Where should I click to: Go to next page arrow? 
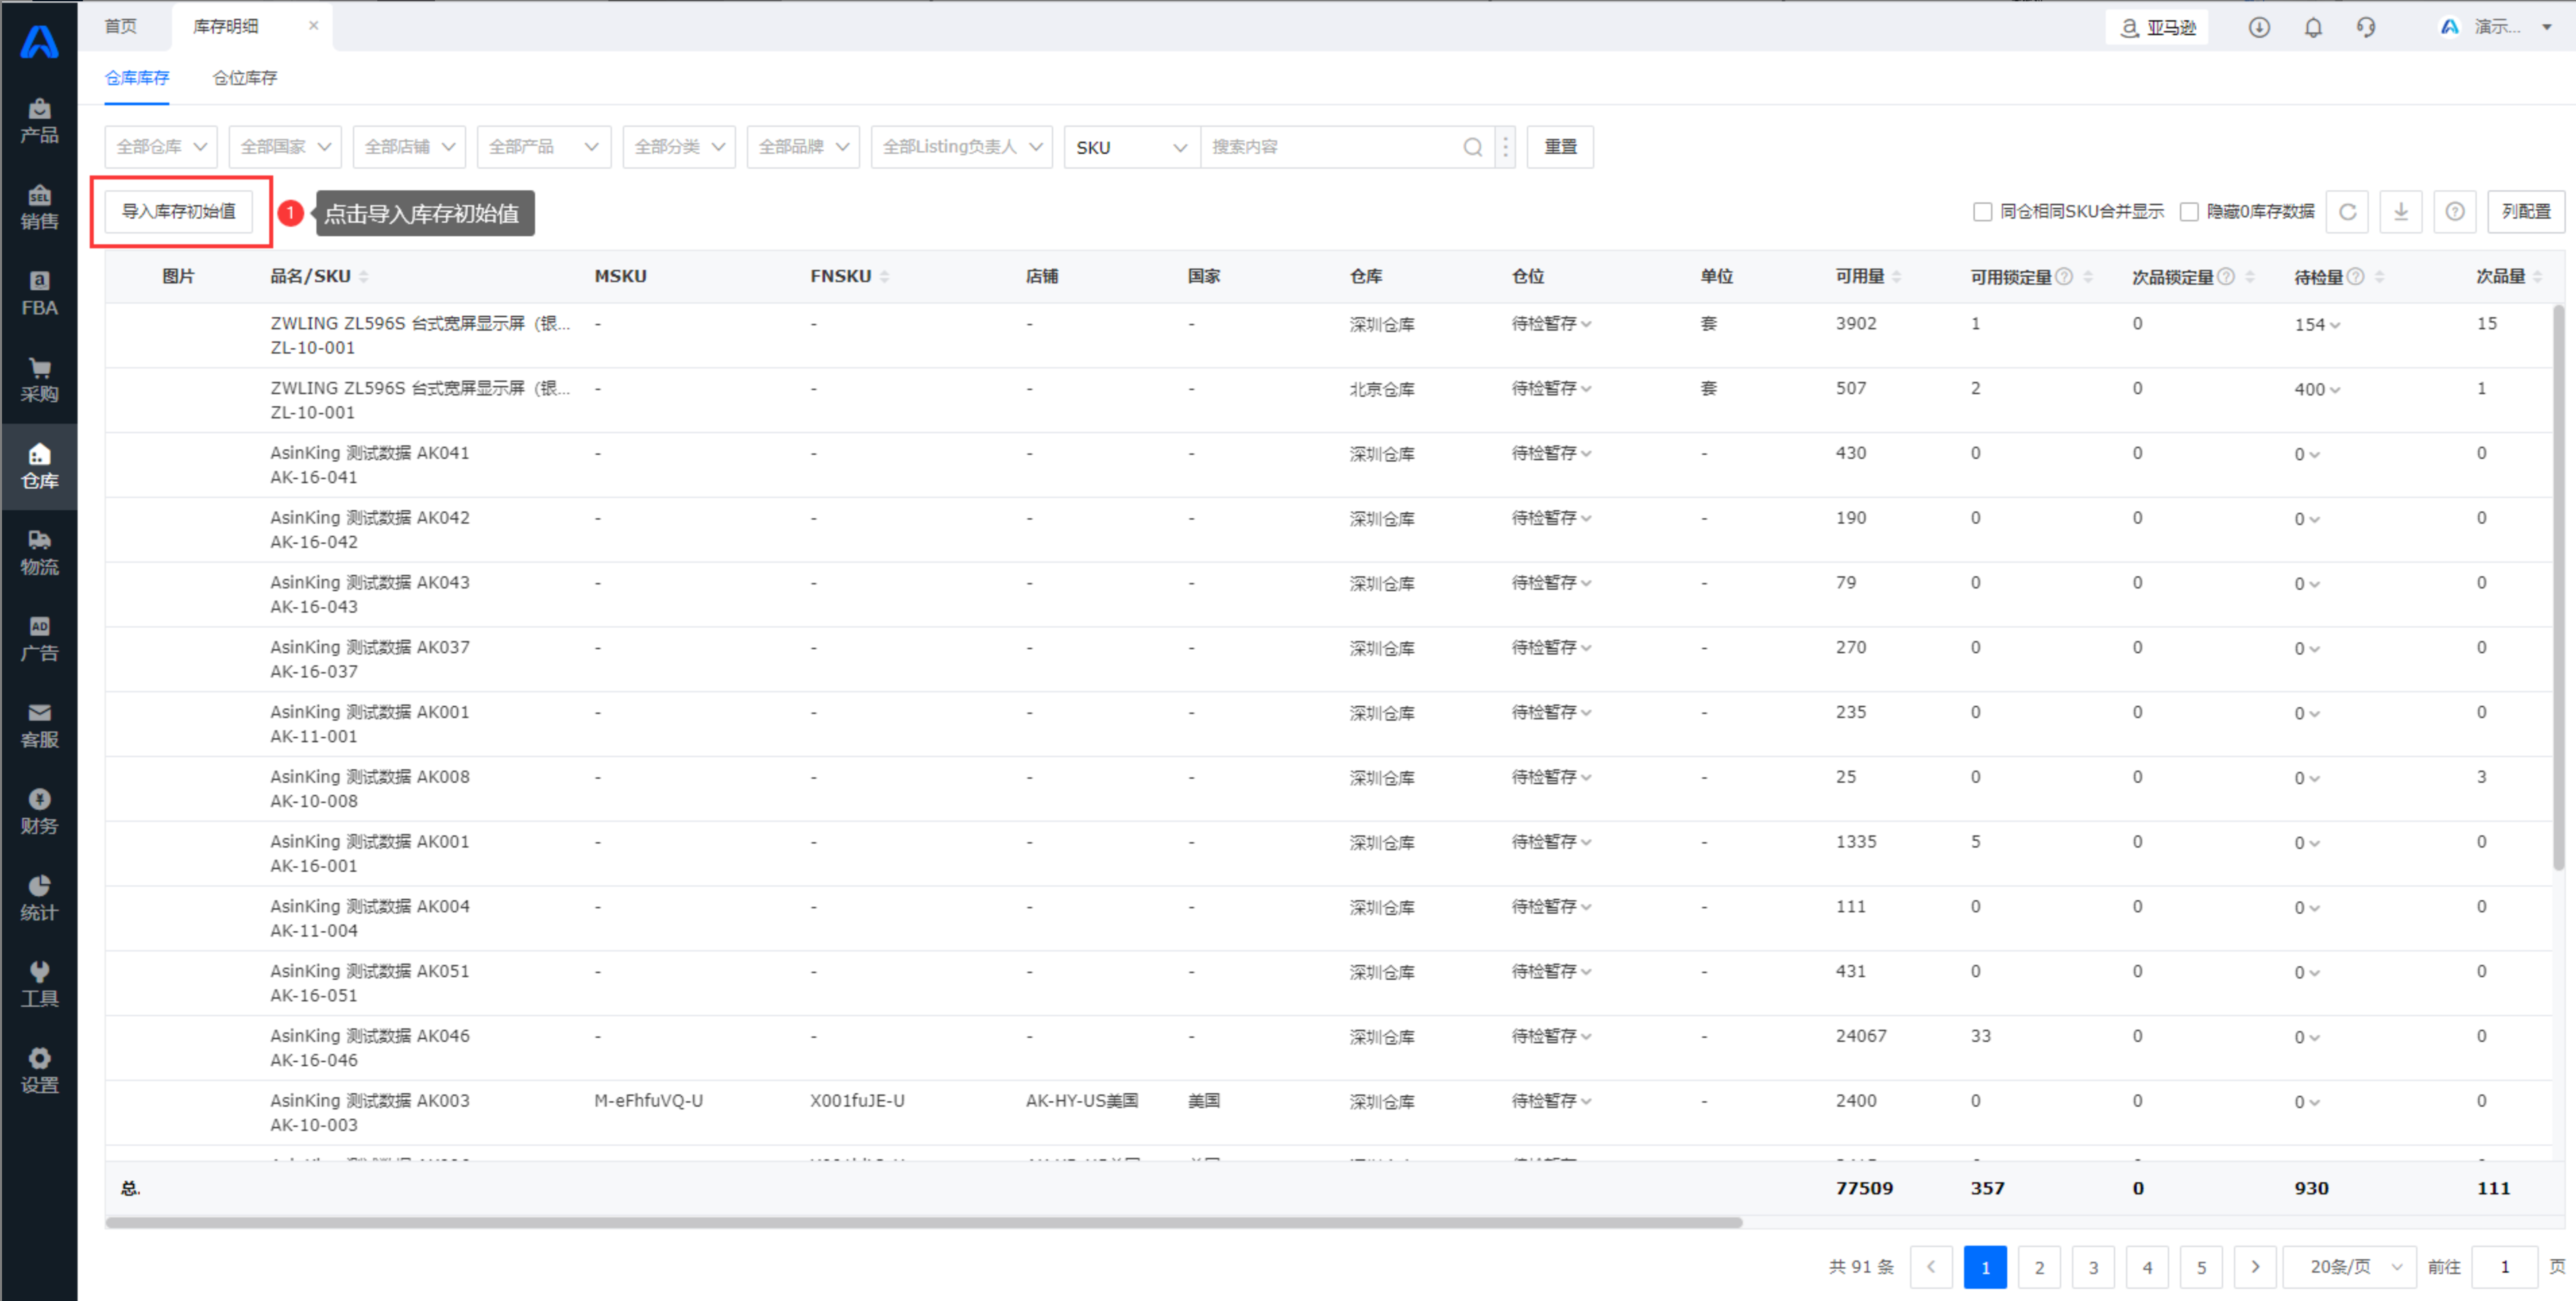[x=2255, y=1267]
